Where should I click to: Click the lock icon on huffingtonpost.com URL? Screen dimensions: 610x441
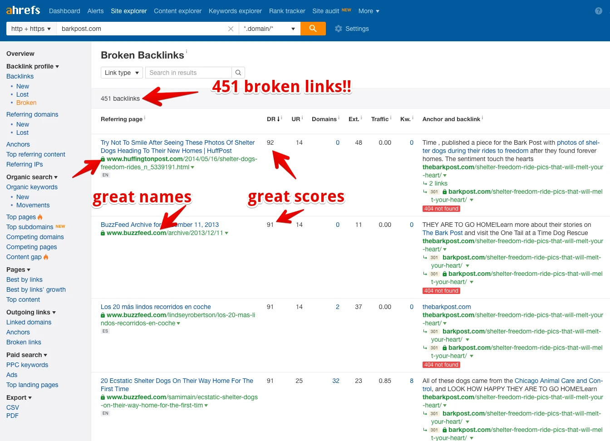click(x=103, y=159)
